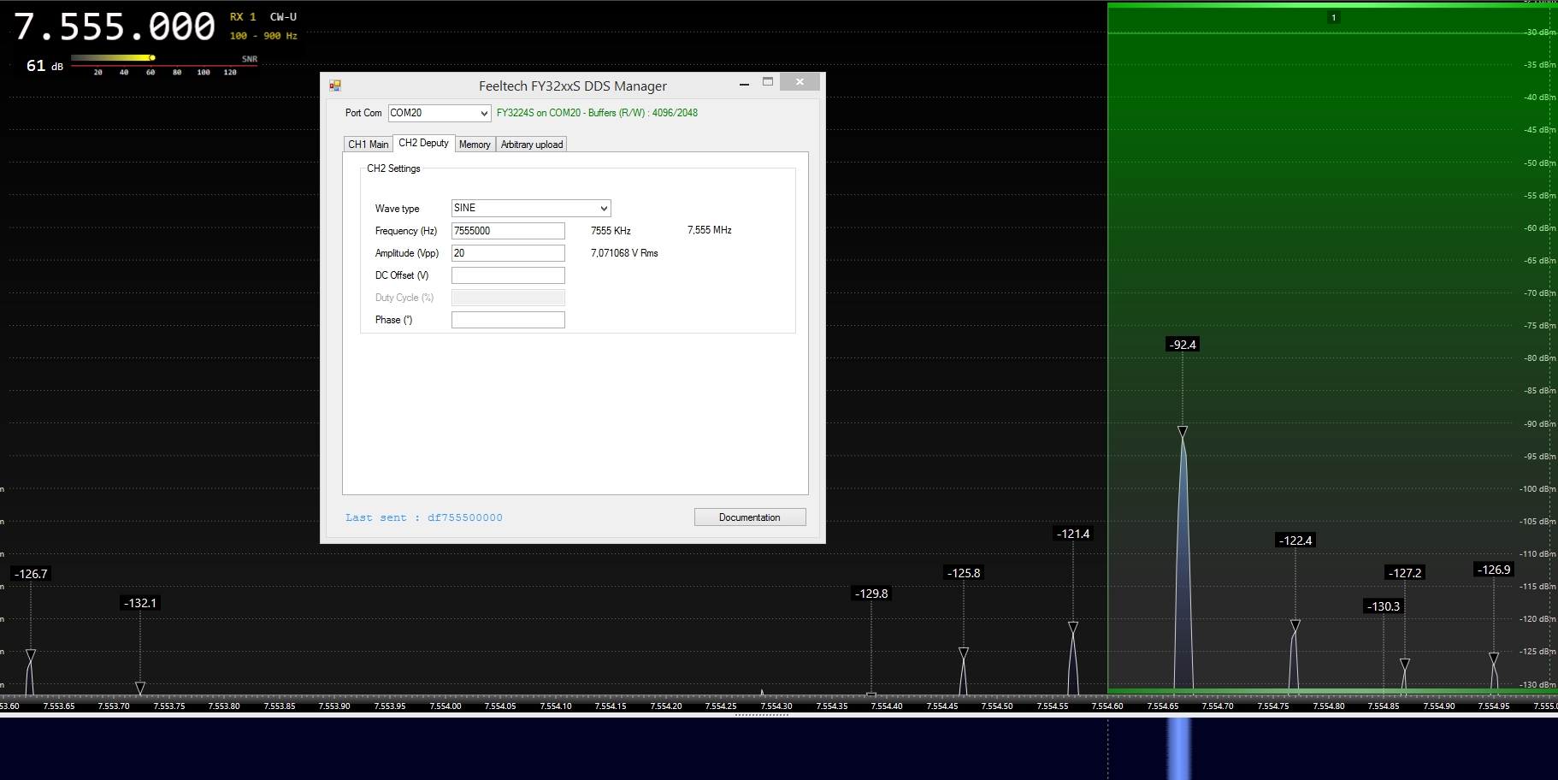This screenshot has width=1558, height=780.
Task: Click the CW-U mode label
Action: 283,17
